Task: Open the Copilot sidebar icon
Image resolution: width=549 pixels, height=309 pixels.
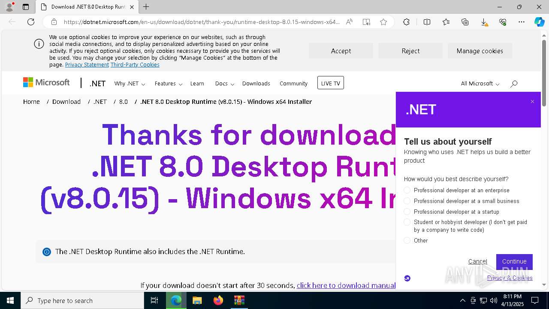Action: tap(539, 22)
